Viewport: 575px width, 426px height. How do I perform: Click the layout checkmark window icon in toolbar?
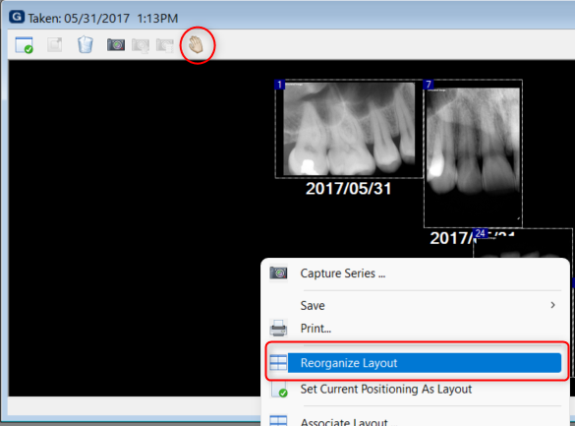pos(25,45)
